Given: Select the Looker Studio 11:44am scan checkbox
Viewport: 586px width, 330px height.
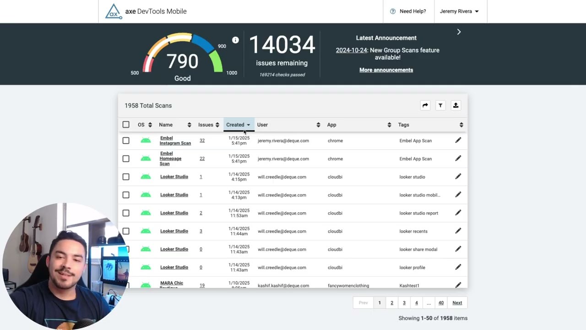Looking at the screenshot, I should pyautogui.click(x=126, y=231).
